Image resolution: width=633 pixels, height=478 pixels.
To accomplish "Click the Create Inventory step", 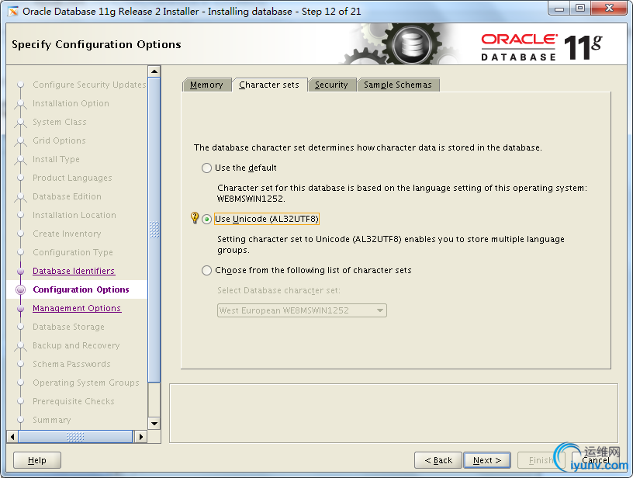I will point(67,234).
